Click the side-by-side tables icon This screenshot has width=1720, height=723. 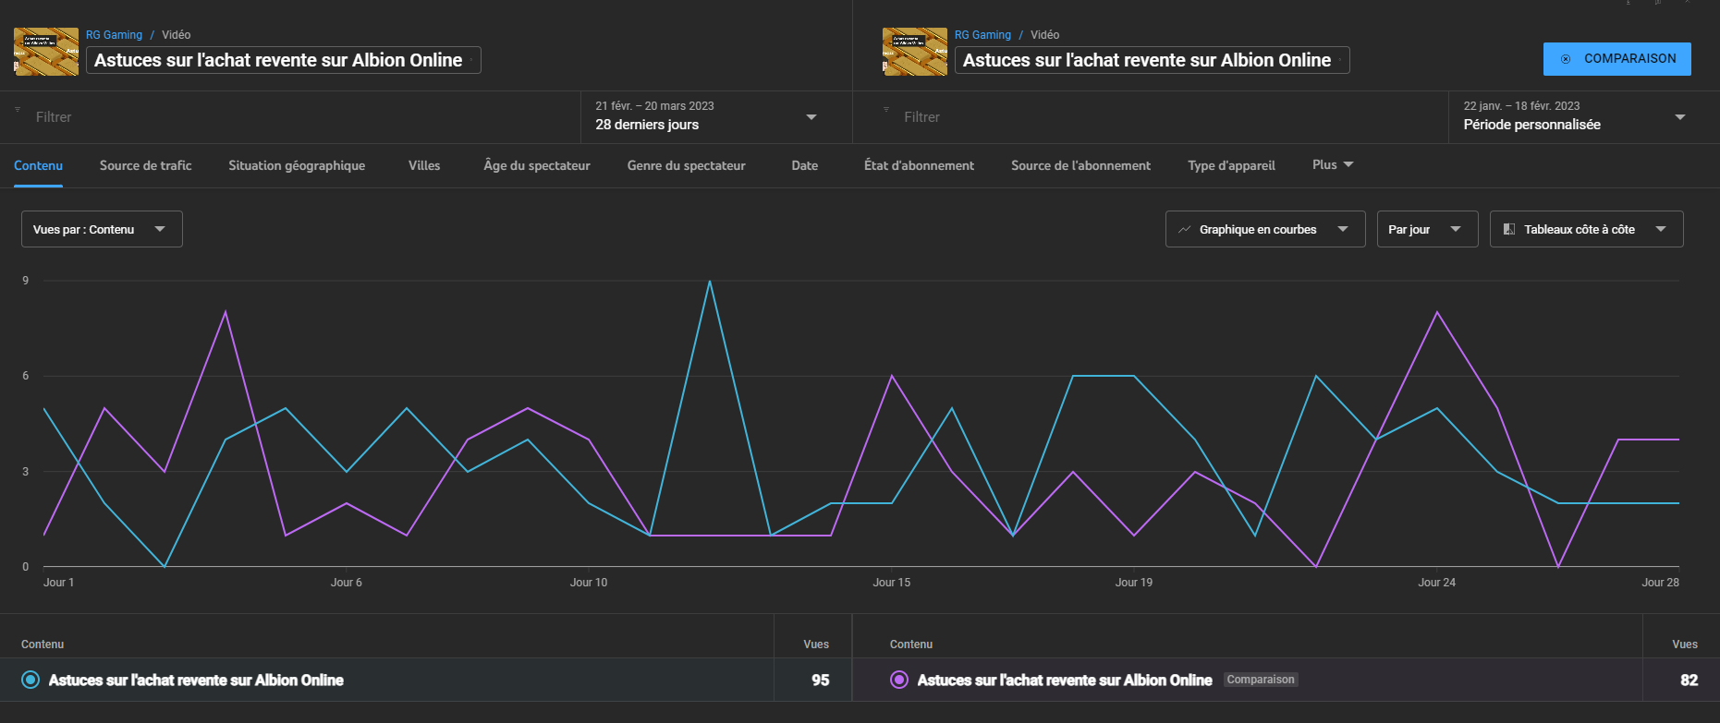tap(1509, 229)
